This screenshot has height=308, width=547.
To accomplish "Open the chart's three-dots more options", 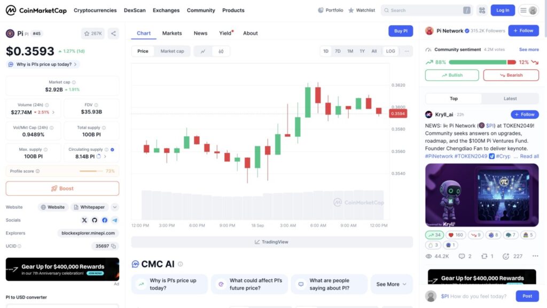I will coord(407,51).
